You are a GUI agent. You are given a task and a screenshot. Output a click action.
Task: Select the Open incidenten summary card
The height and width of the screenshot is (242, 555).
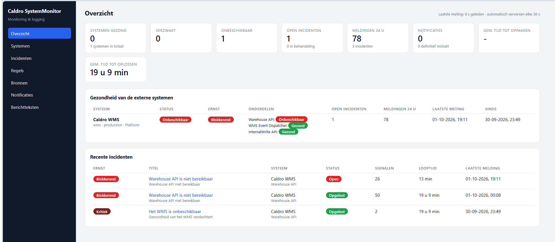(x=312, y=38)
